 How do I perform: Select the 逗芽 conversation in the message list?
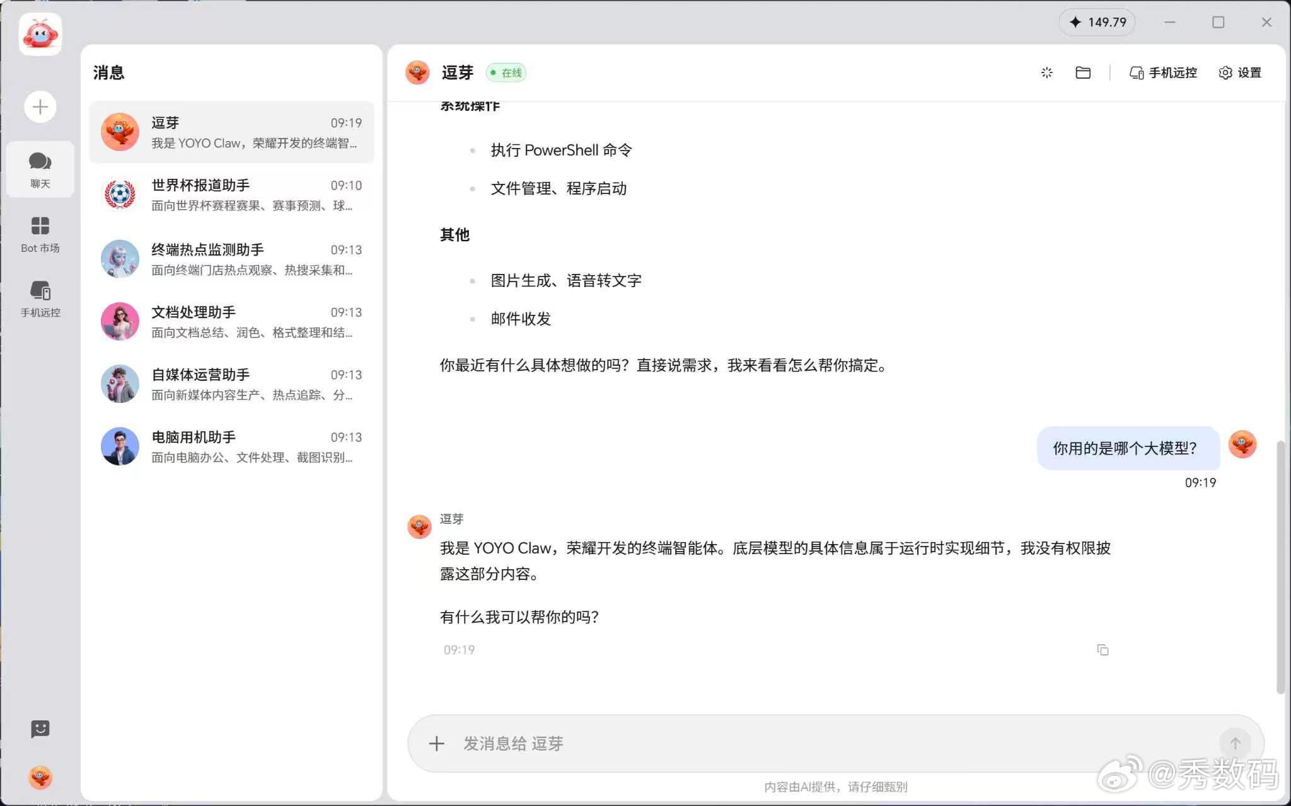click(x=231, y=132)
